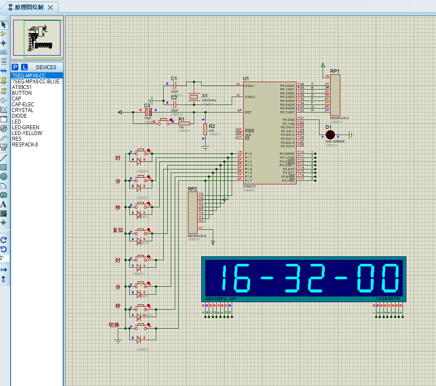Select the Text script mode tool
The image size is (436, 386).
(x=4, y=61)
